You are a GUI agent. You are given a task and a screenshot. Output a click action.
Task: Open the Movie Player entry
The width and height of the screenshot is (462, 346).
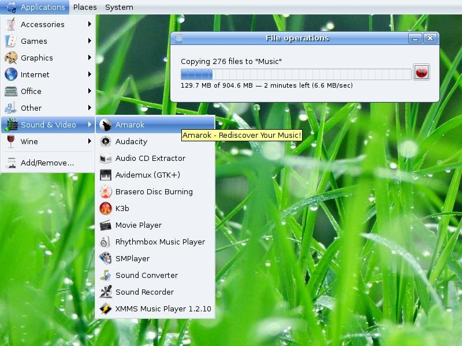click(155, 225)
